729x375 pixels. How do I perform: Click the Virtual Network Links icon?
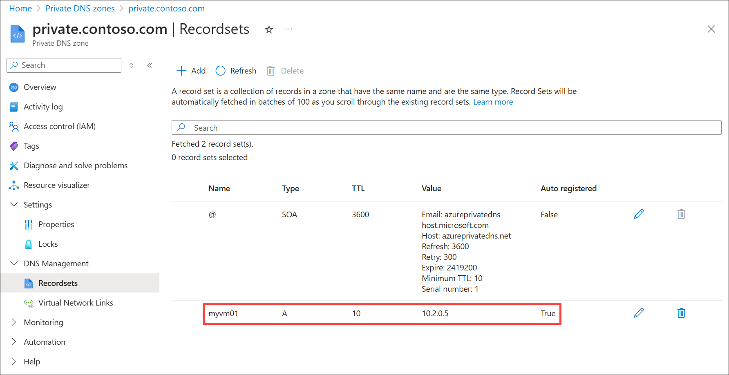(28, 303)
